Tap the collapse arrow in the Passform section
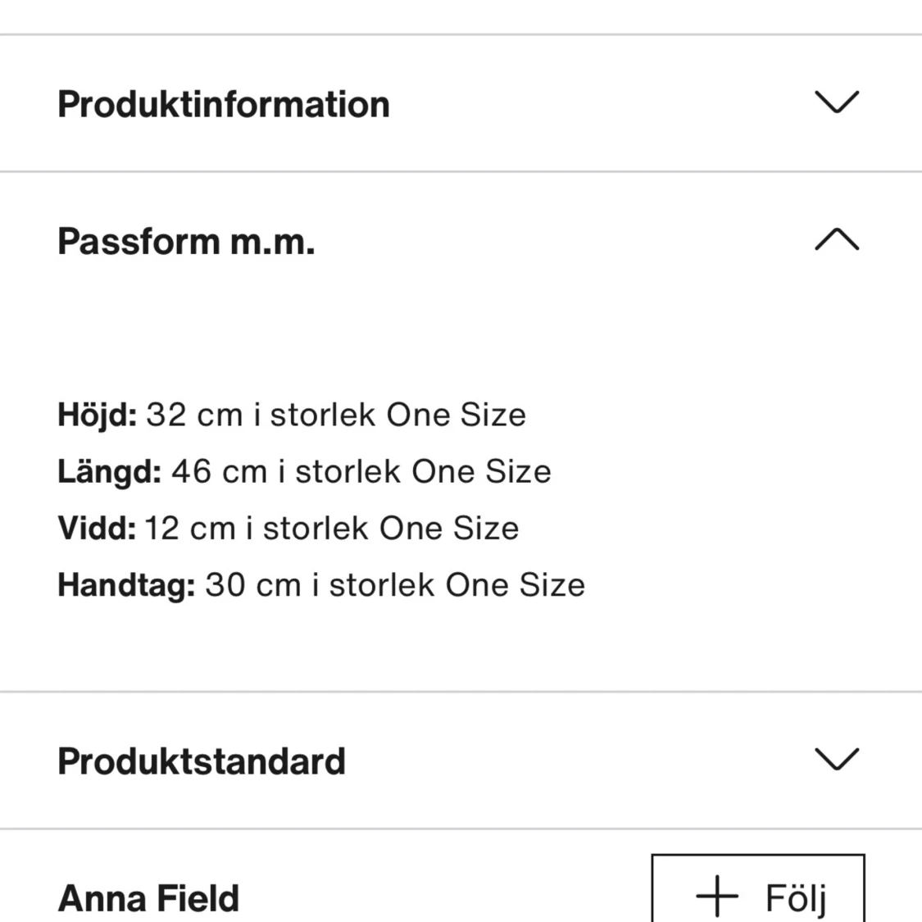Screen dimensions: 922x922 835,240
